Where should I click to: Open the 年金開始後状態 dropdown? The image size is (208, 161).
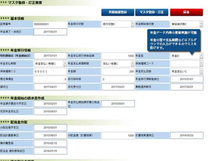pos(187,24)
